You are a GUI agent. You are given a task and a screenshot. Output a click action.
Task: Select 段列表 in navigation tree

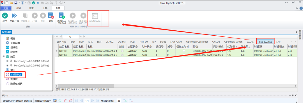click(x=14, y=52)
